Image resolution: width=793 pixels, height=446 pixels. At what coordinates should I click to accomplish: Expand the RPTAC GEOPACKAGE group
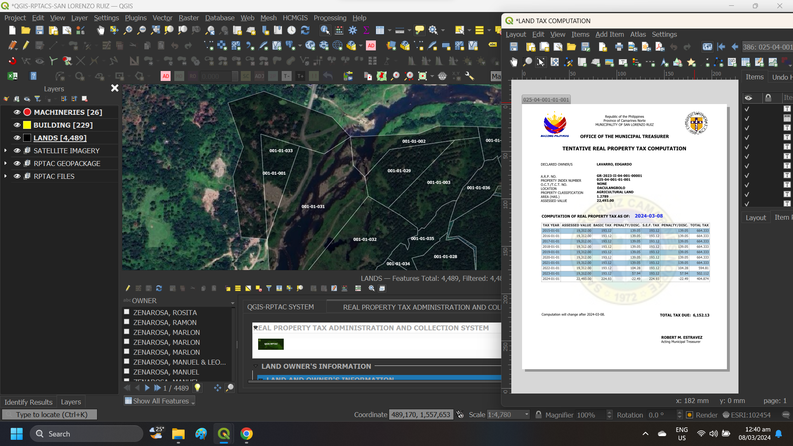(x=6, y=164)
